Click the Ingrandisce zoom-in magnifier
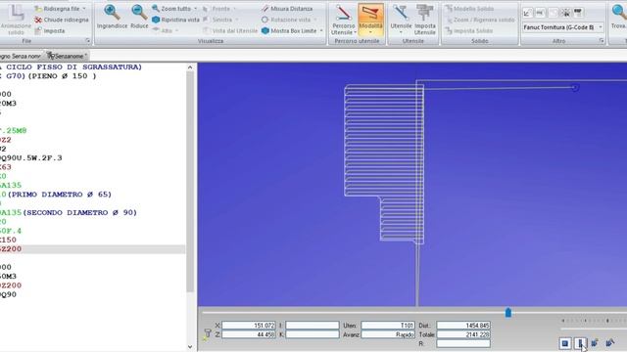This screenshot has height=352, width=627. pos(112,17)
